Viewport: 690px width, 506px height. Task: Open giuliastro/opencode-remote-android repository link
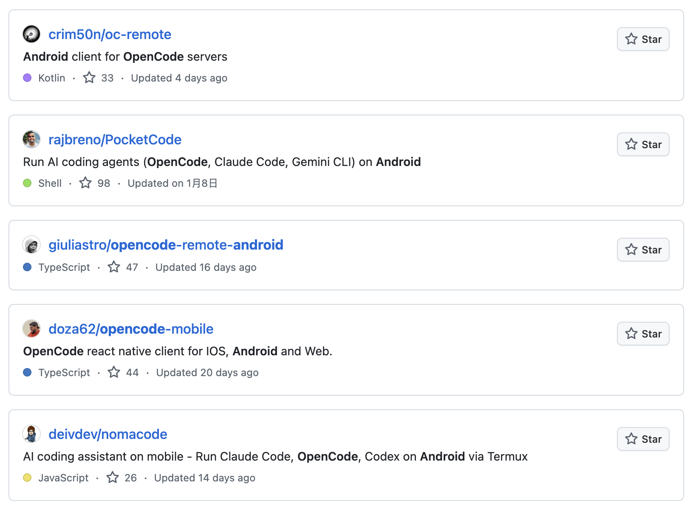(x=166, y=245)
